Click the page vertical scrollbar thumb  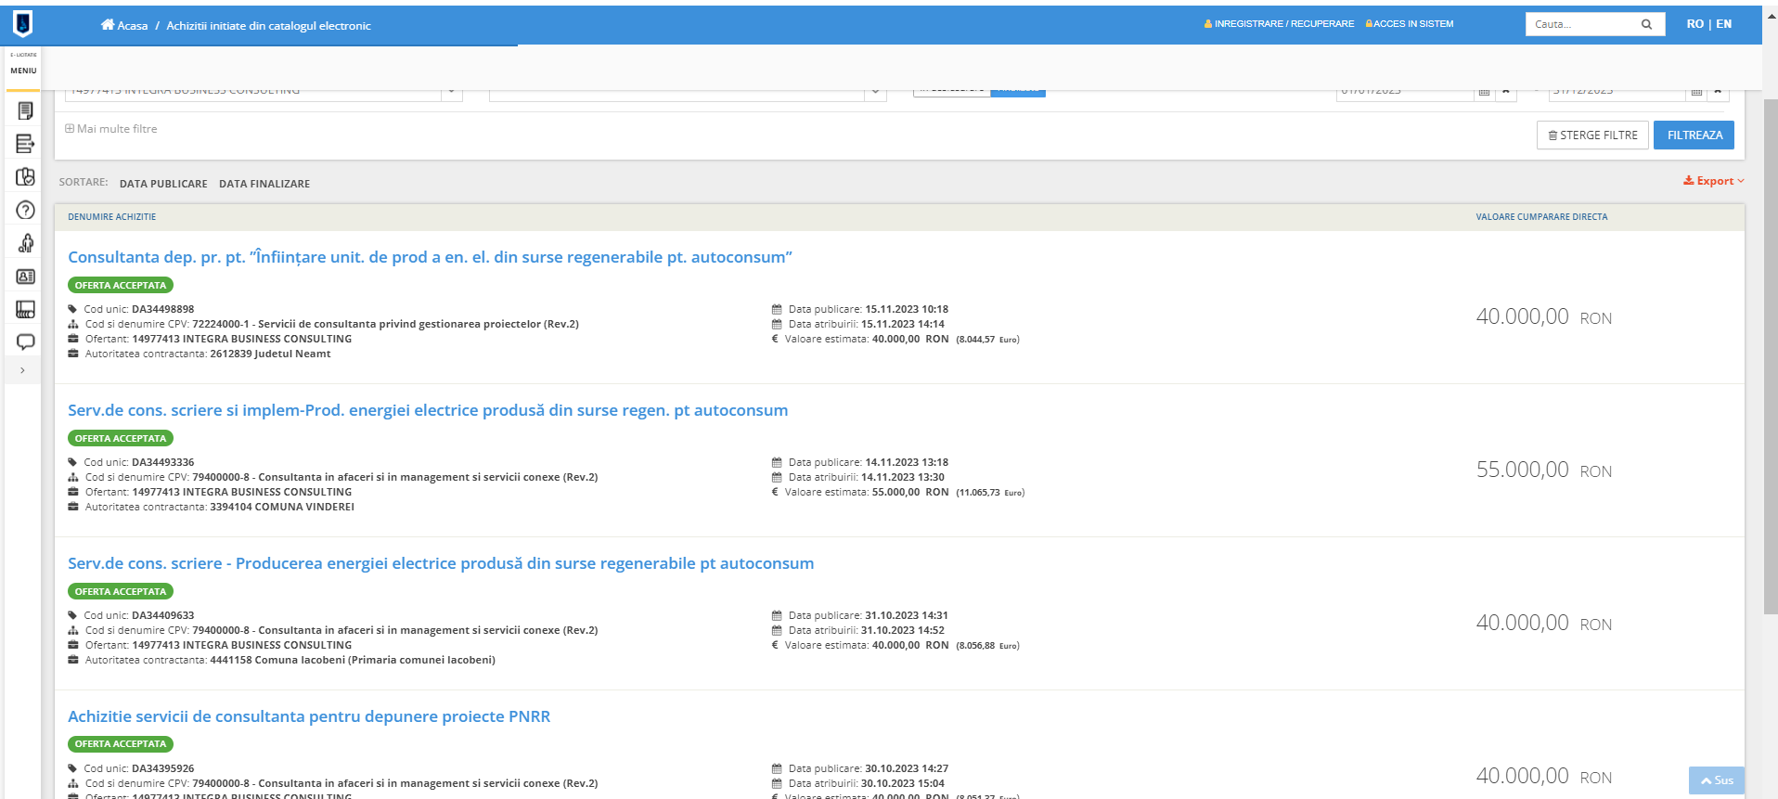coord(1770,356)
